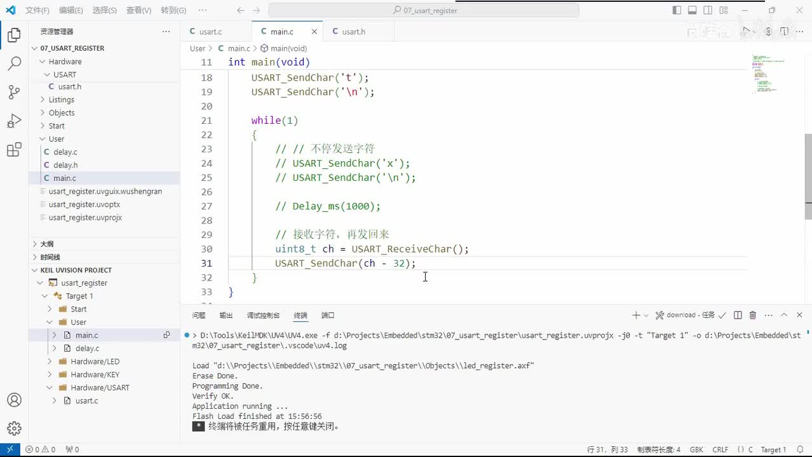812x457 pixels.
Task: Collapse the KEIL UVISION PROJECT section
Action: pos(104,270)
